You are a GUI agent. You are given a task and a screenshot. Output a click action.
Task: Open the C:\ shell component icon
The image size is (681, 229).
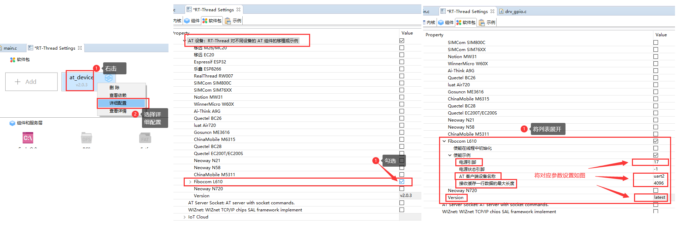(28, 138)
